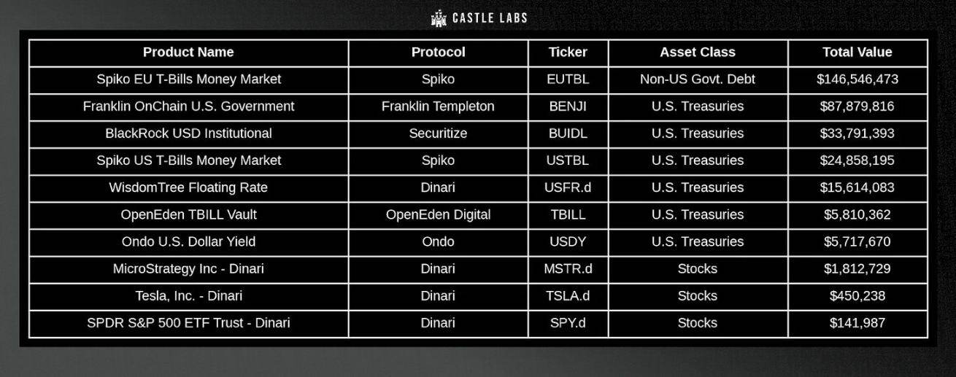Select the Protocol column header

[x=438, y=53]
